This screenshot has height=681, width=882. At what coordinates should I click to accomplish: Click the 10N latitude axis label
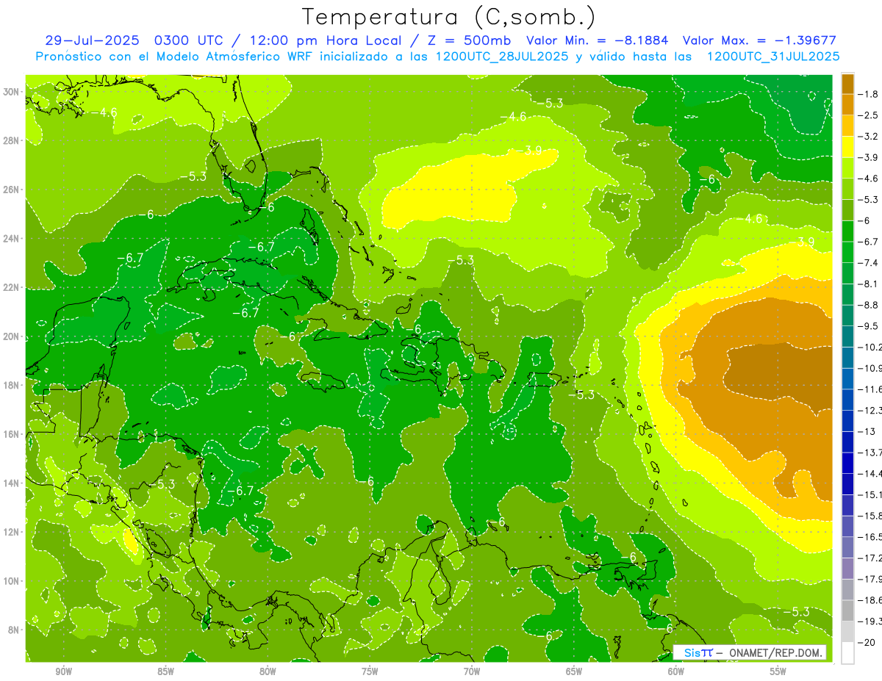[12, 581]
